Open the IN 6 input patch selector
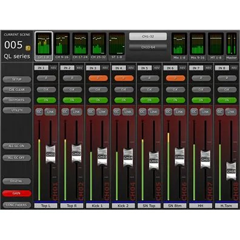The height and width of the screenshot is (240, 240). point(170,68)
